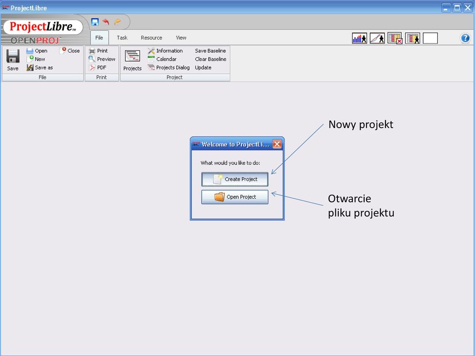Open help with the blue question icon

point(465,38)
